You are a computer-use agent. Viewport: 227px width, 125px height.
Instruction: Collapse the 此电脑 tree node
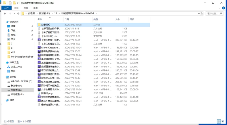pyautogui.click(x=4, y=77)
